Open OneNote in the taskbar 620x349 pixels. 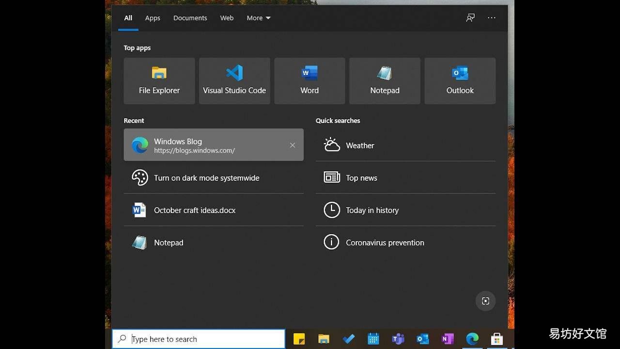(x=448, y=339)
